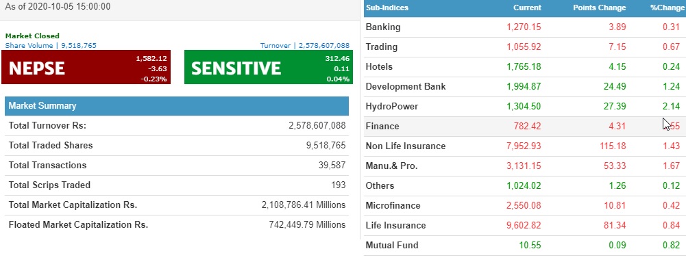
Task: Select the Development Bank row
Action: [524, 86]
